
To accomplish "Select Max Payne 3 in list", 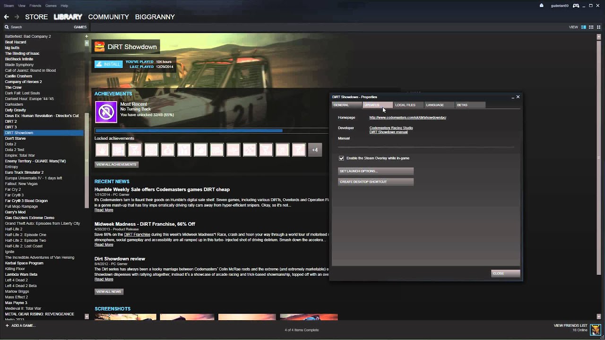I will 16,303.
